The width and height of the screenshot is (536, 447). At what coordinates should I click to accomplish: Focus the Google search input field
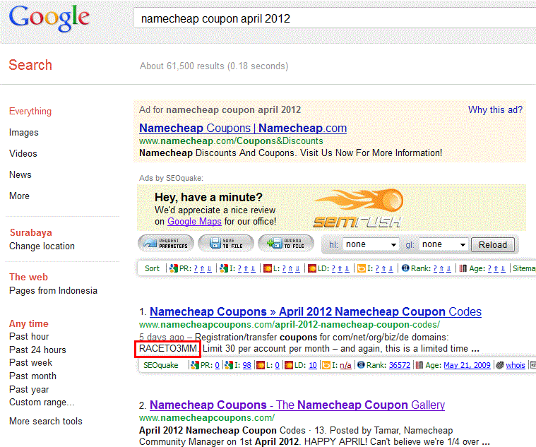tap(335, 18)
